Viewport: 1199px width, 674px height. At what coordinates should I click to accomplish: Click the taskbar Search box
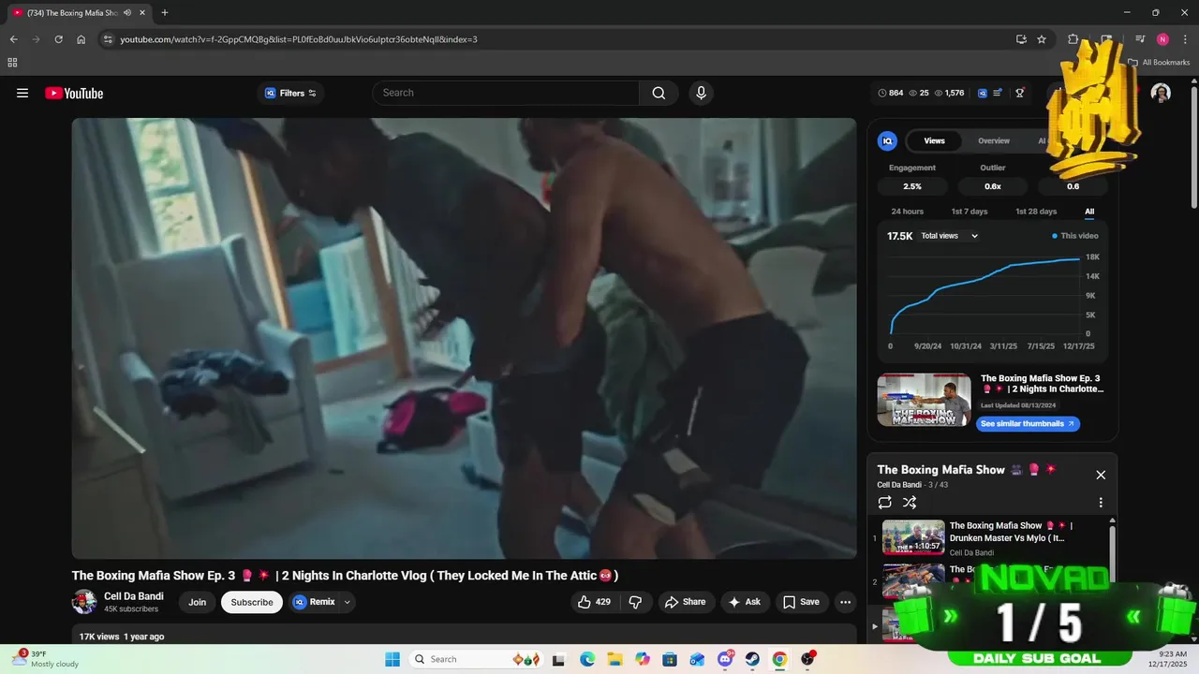475,659
